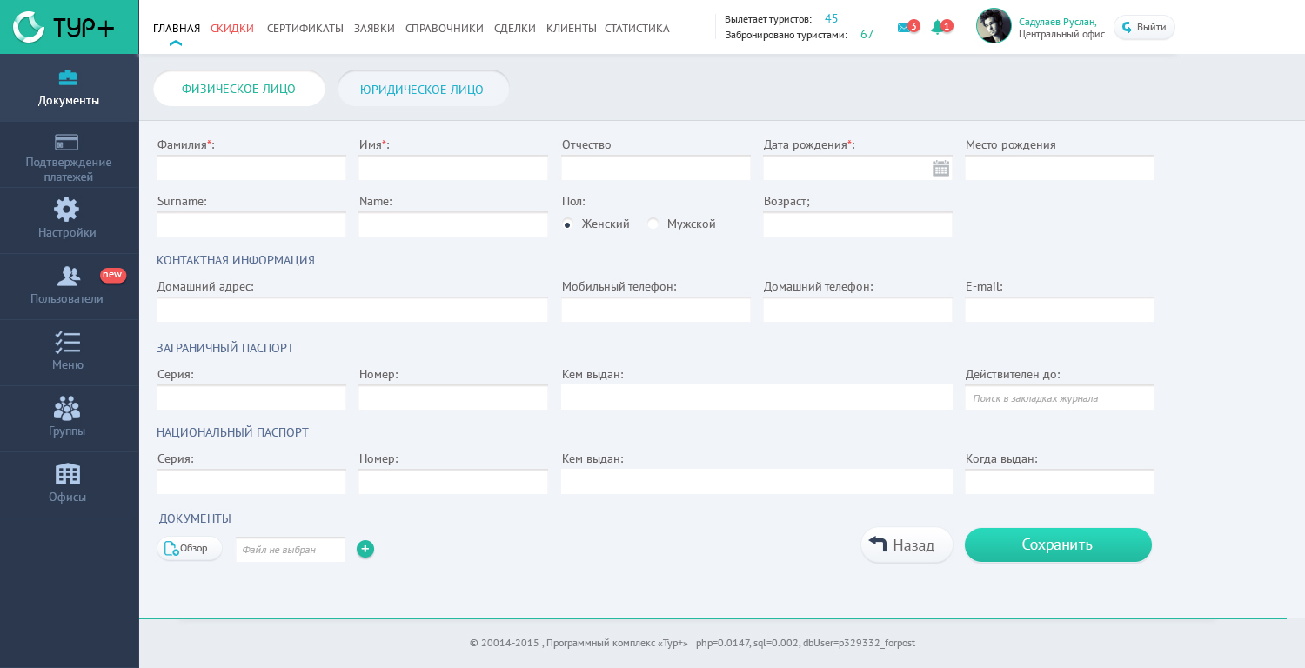Image resolution: width=1305 pixels, height=668 pixels.
Task: Open the birth date calendar picker
Action: (x=940, y=169)
